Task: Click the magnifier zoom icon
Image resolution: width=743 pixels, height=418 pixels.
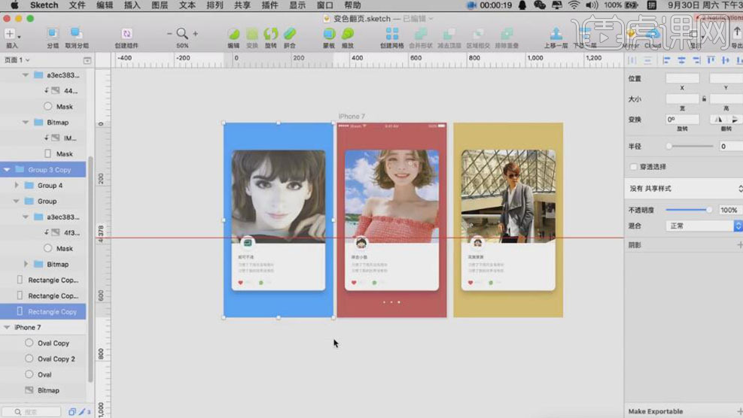Action: tap(182, 34)
